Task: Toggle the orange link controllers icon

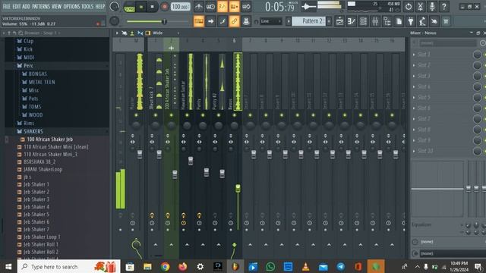Action: coord(235,21)
